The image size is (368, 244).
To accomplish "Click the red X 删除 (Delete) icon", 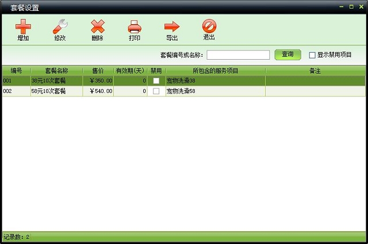I will [x=98, y=27].
